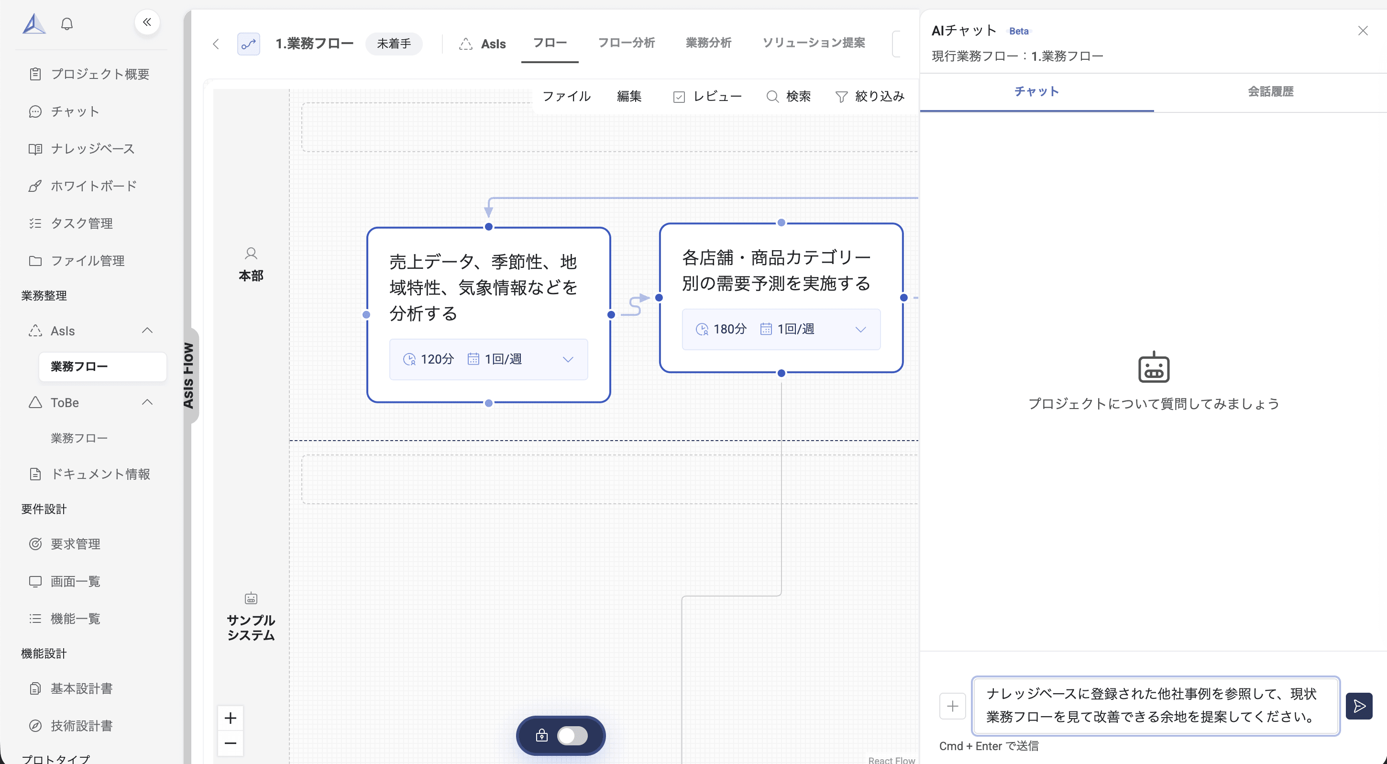Select 業務フロー under AsIs
This screenshot has height=764, width=1387.
(x=102, y=366)
